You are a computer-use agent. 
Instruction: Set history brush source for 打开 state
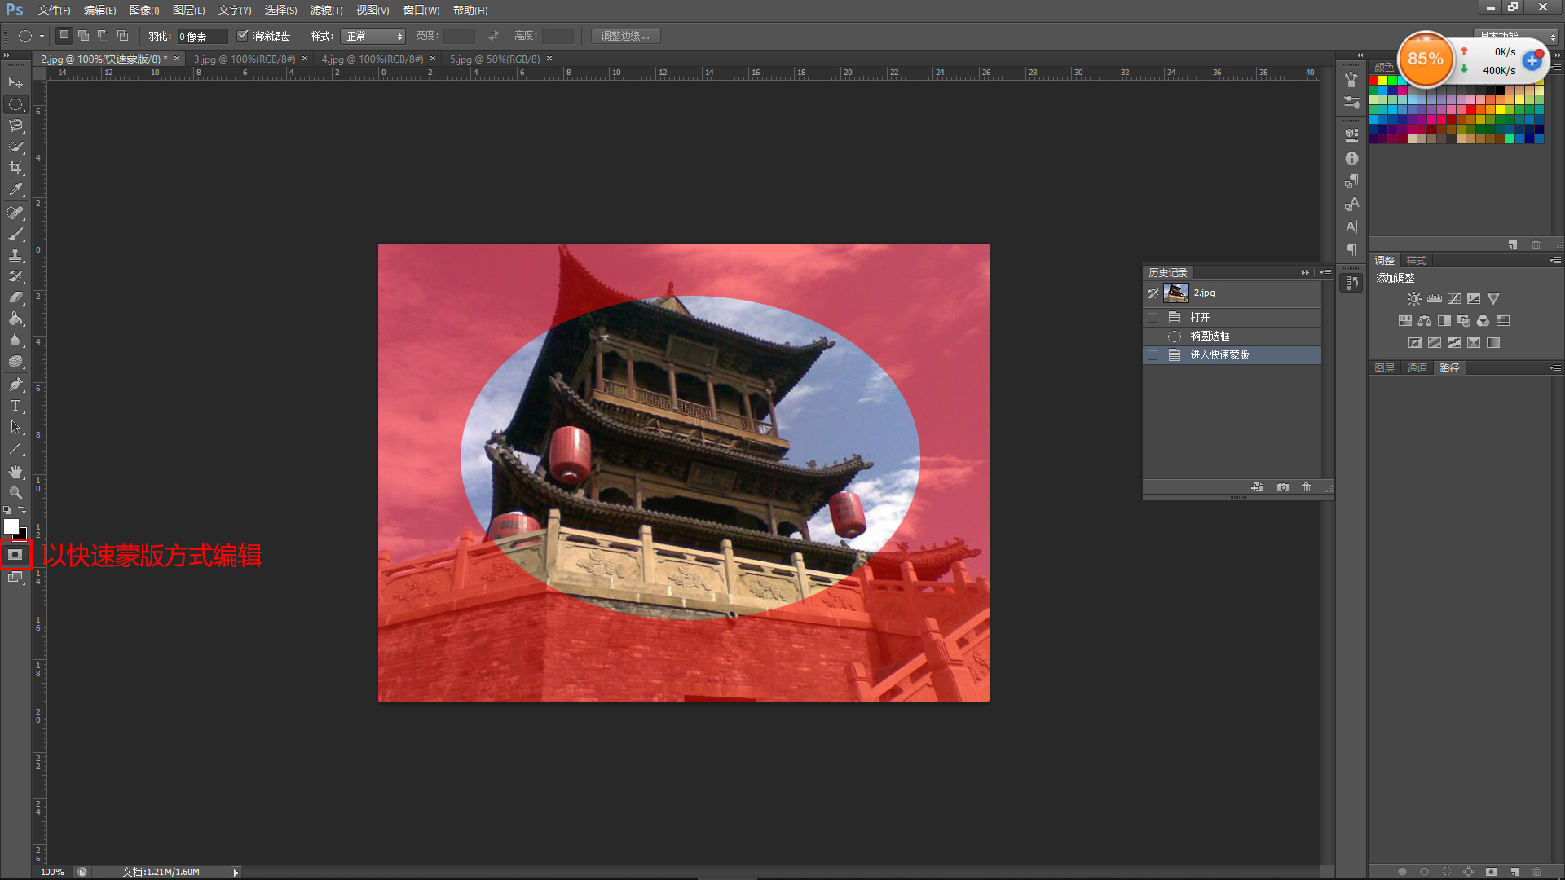tap(1152, 318)
